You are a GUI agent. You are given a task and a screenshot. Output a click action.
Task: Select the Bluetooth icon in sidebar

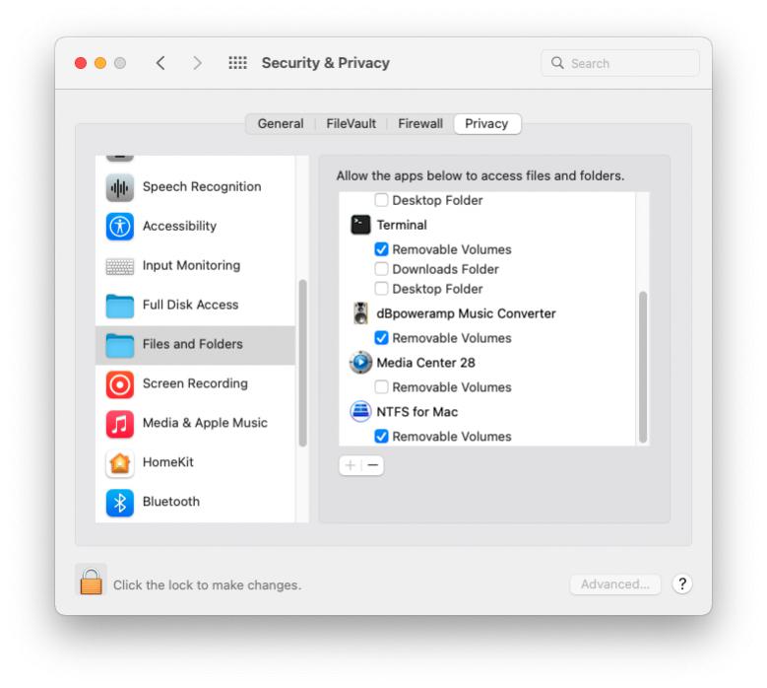pos(120,502)
